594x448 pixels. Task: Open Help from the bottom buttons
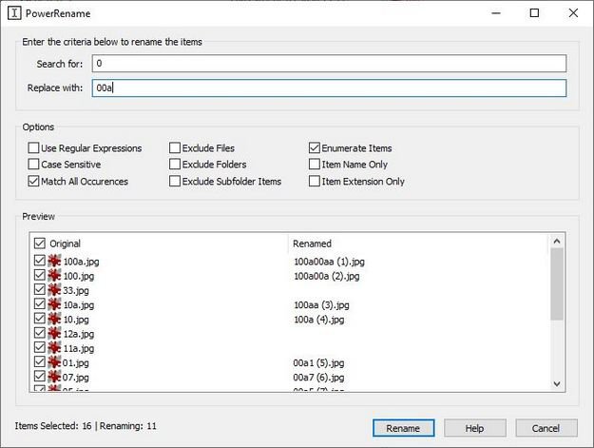[x=474, y=428]
